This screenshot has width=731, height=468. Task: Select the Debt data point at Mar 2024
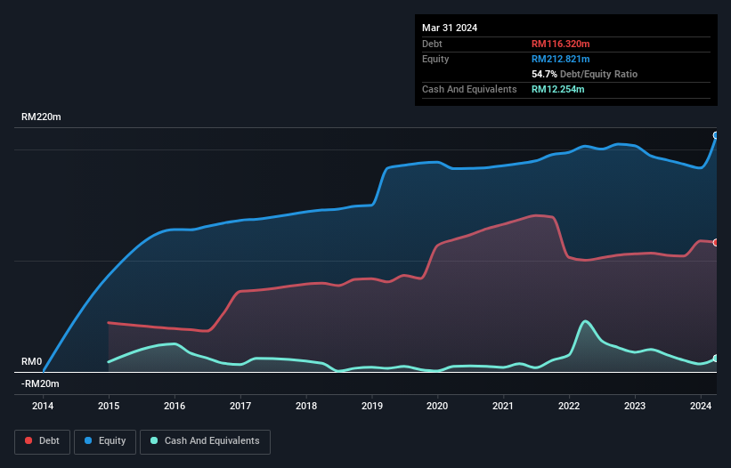click(x=716, y=243)
